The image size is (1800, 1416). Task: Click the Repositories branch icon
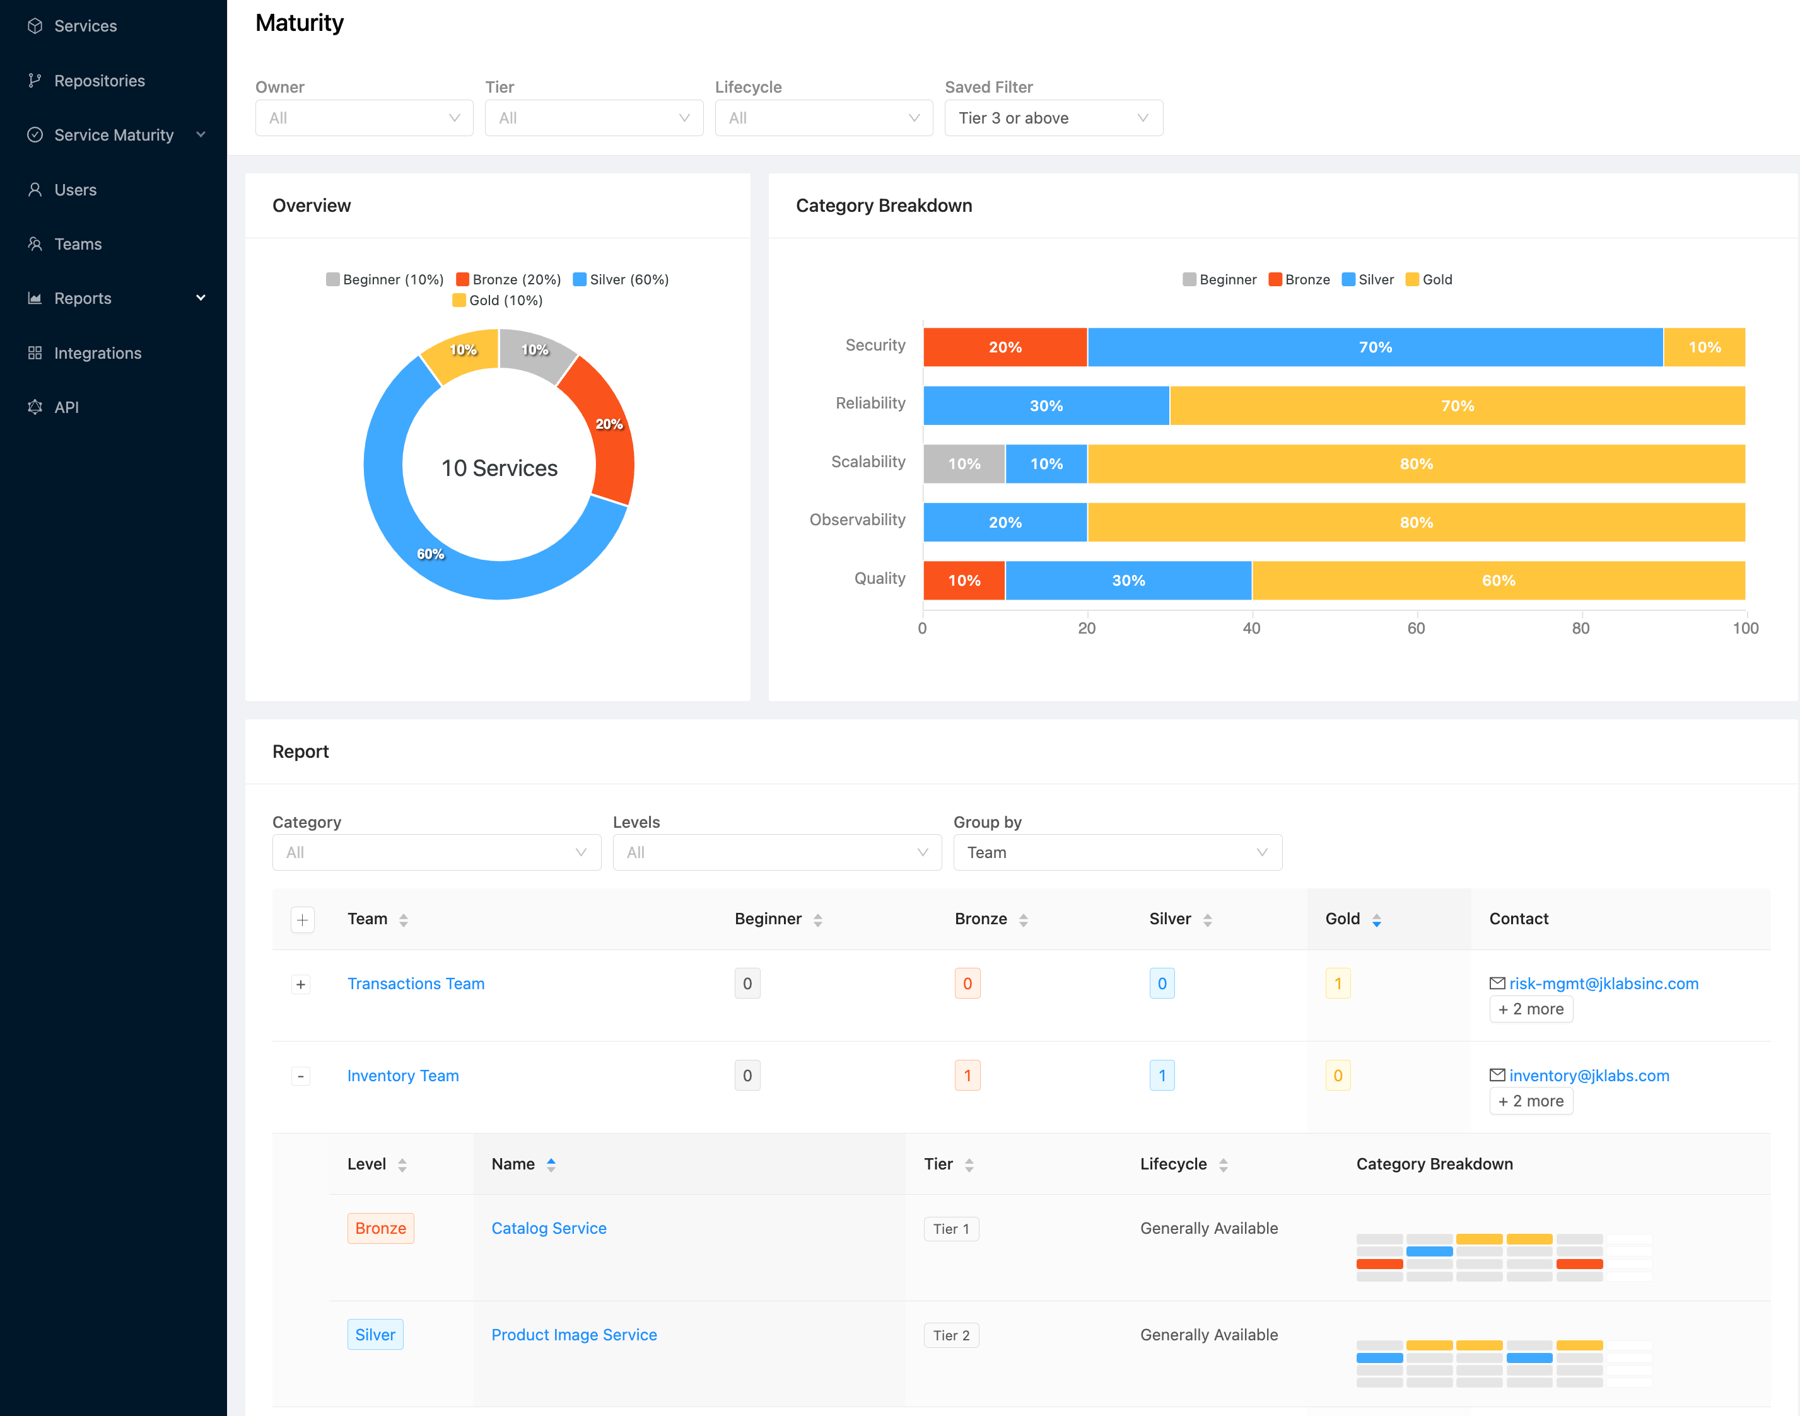35,81
